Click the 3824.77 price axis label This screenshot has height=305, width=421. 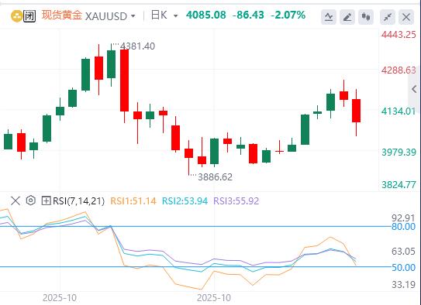(x=399, y=185)
